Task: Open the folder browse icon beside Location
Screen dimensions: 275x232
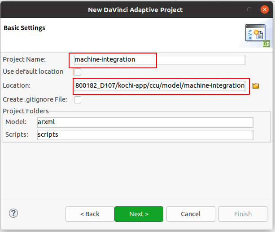Action: [256, 85]
